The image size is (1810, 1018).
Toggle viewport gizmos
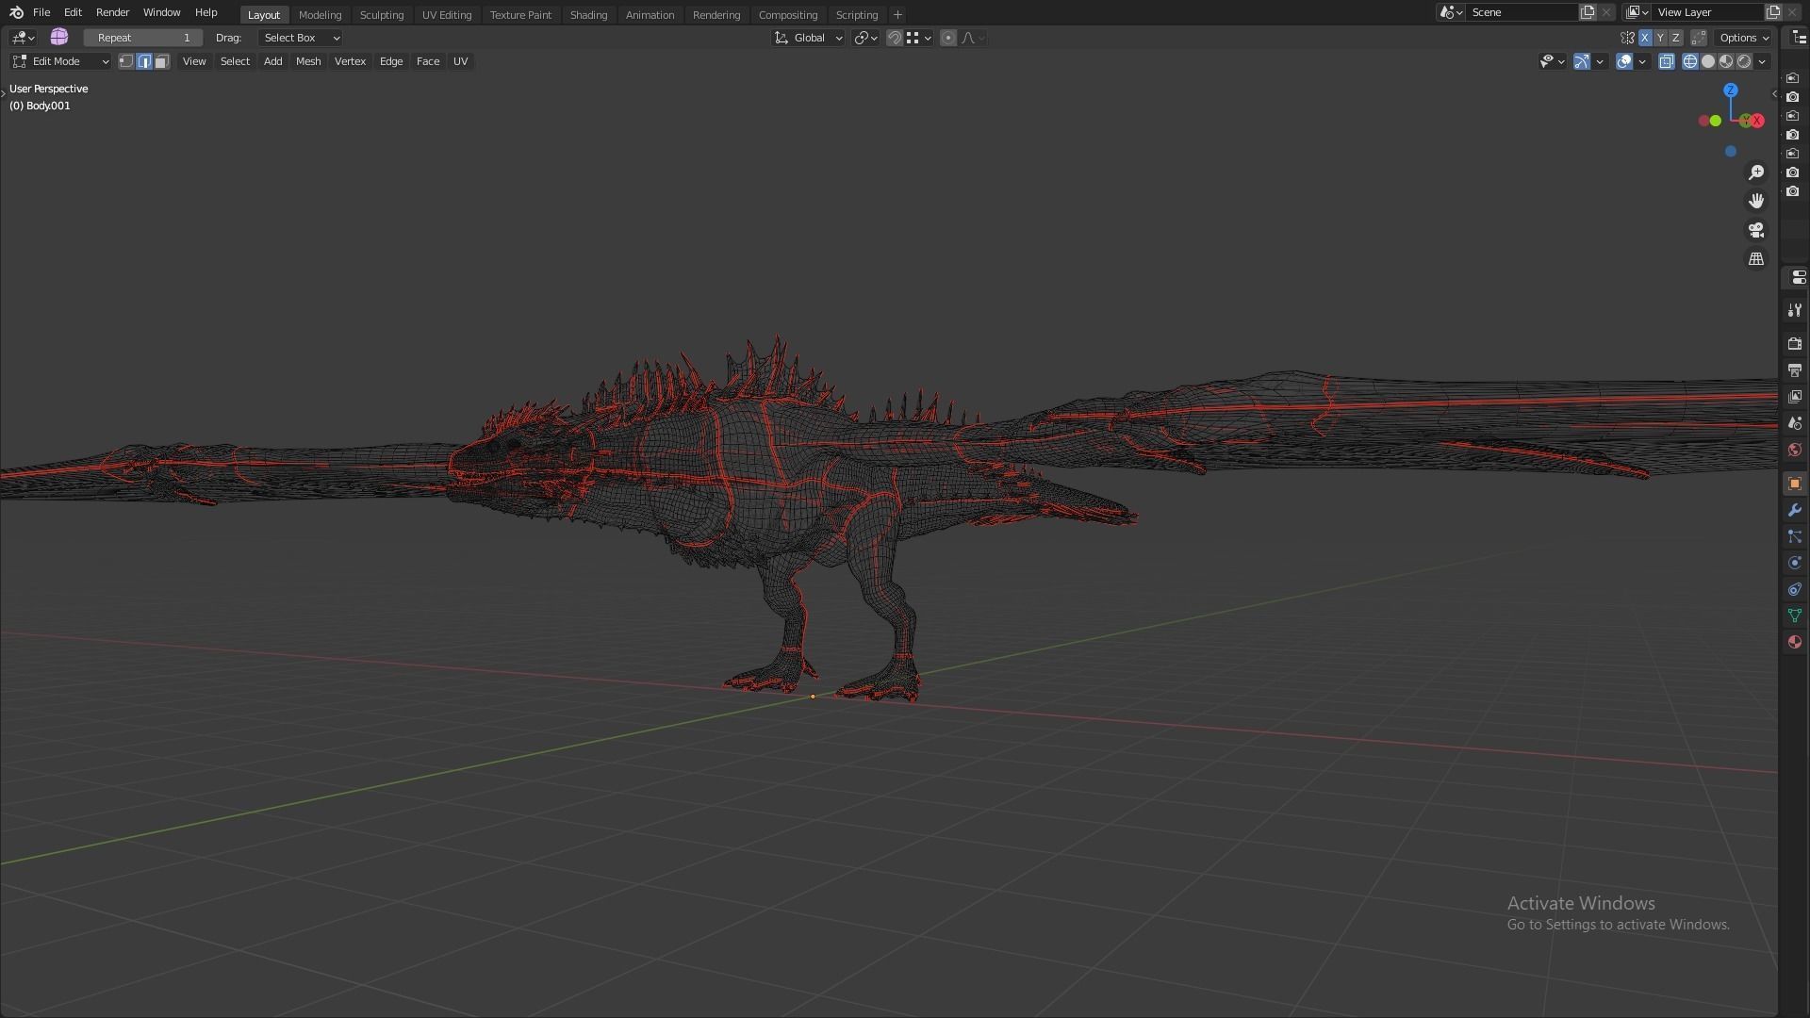pyautogui.click(x=1582, y=61)
